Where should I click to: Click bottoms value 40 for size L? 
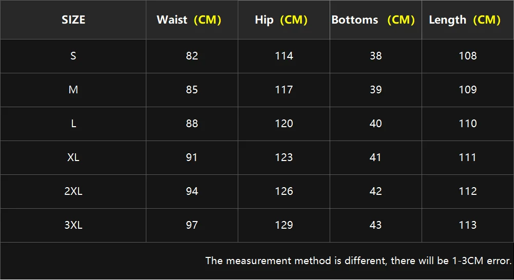tap(376, 124)
